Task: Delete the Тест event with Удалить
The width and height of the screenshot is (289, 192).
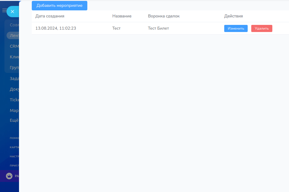Action: (262, 28)
